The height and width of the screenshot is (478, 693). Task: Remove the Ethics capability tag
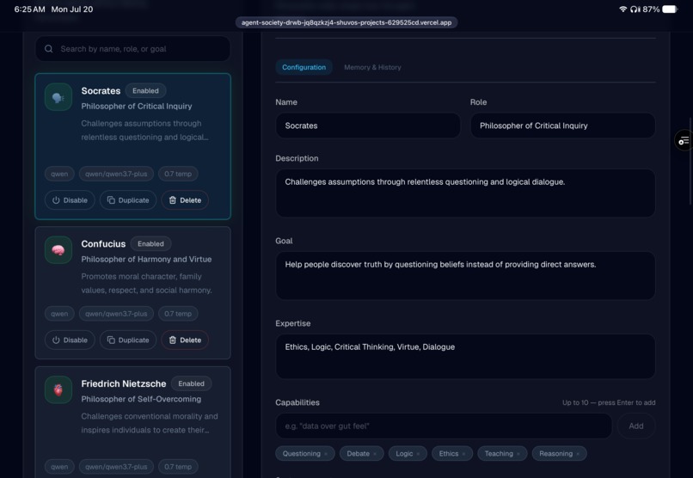point(463,454)
